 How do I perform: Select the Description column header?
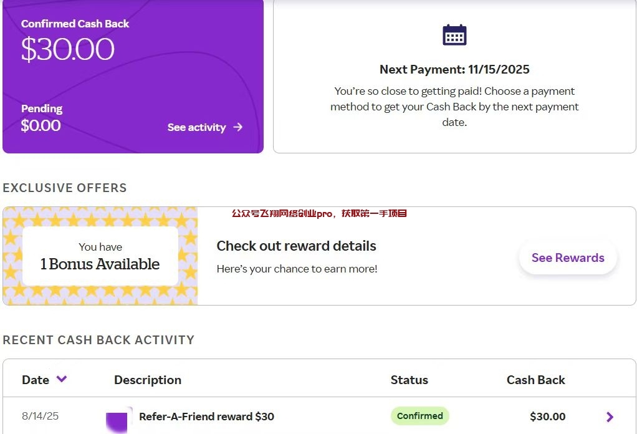[x=148, y=380]
